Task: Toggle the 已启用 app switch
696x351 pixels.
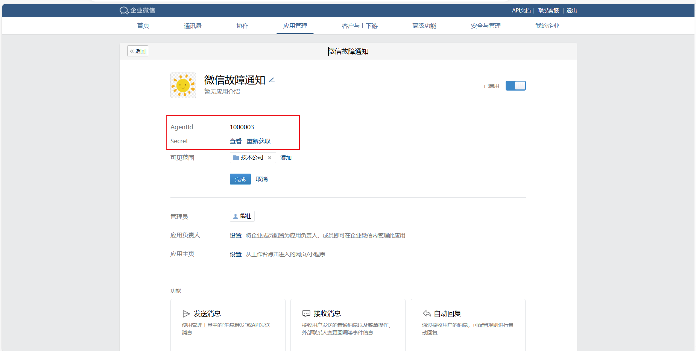Action: pyautogui.click(x=515, y=86)
